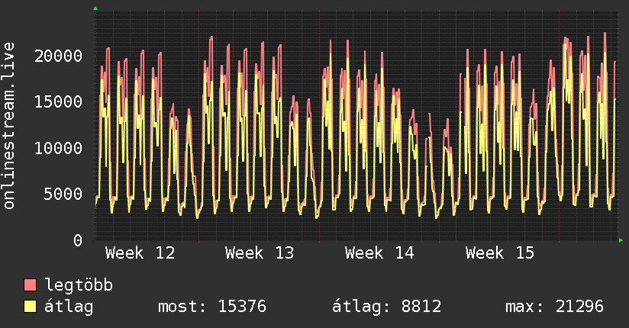Click the onlinestream.live vertical axis title
629x328 pixels.
pyautogui.click(x=9, y=126)
